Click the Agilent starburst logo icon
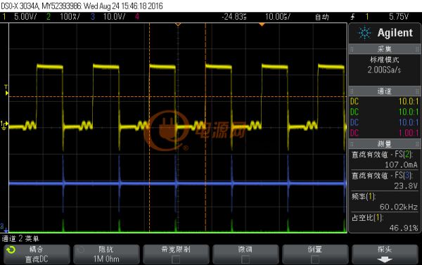 364,33
